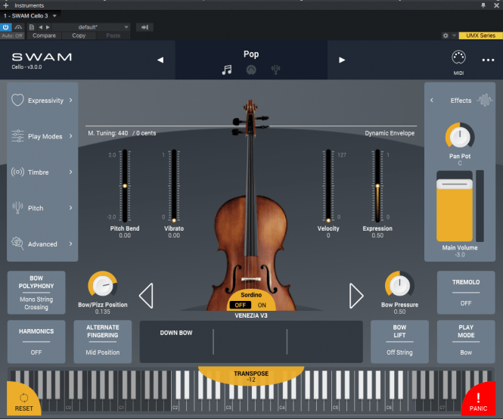503x419 pixels.
Task: Select the music notes view icon
Action: (x=227, y=70)
